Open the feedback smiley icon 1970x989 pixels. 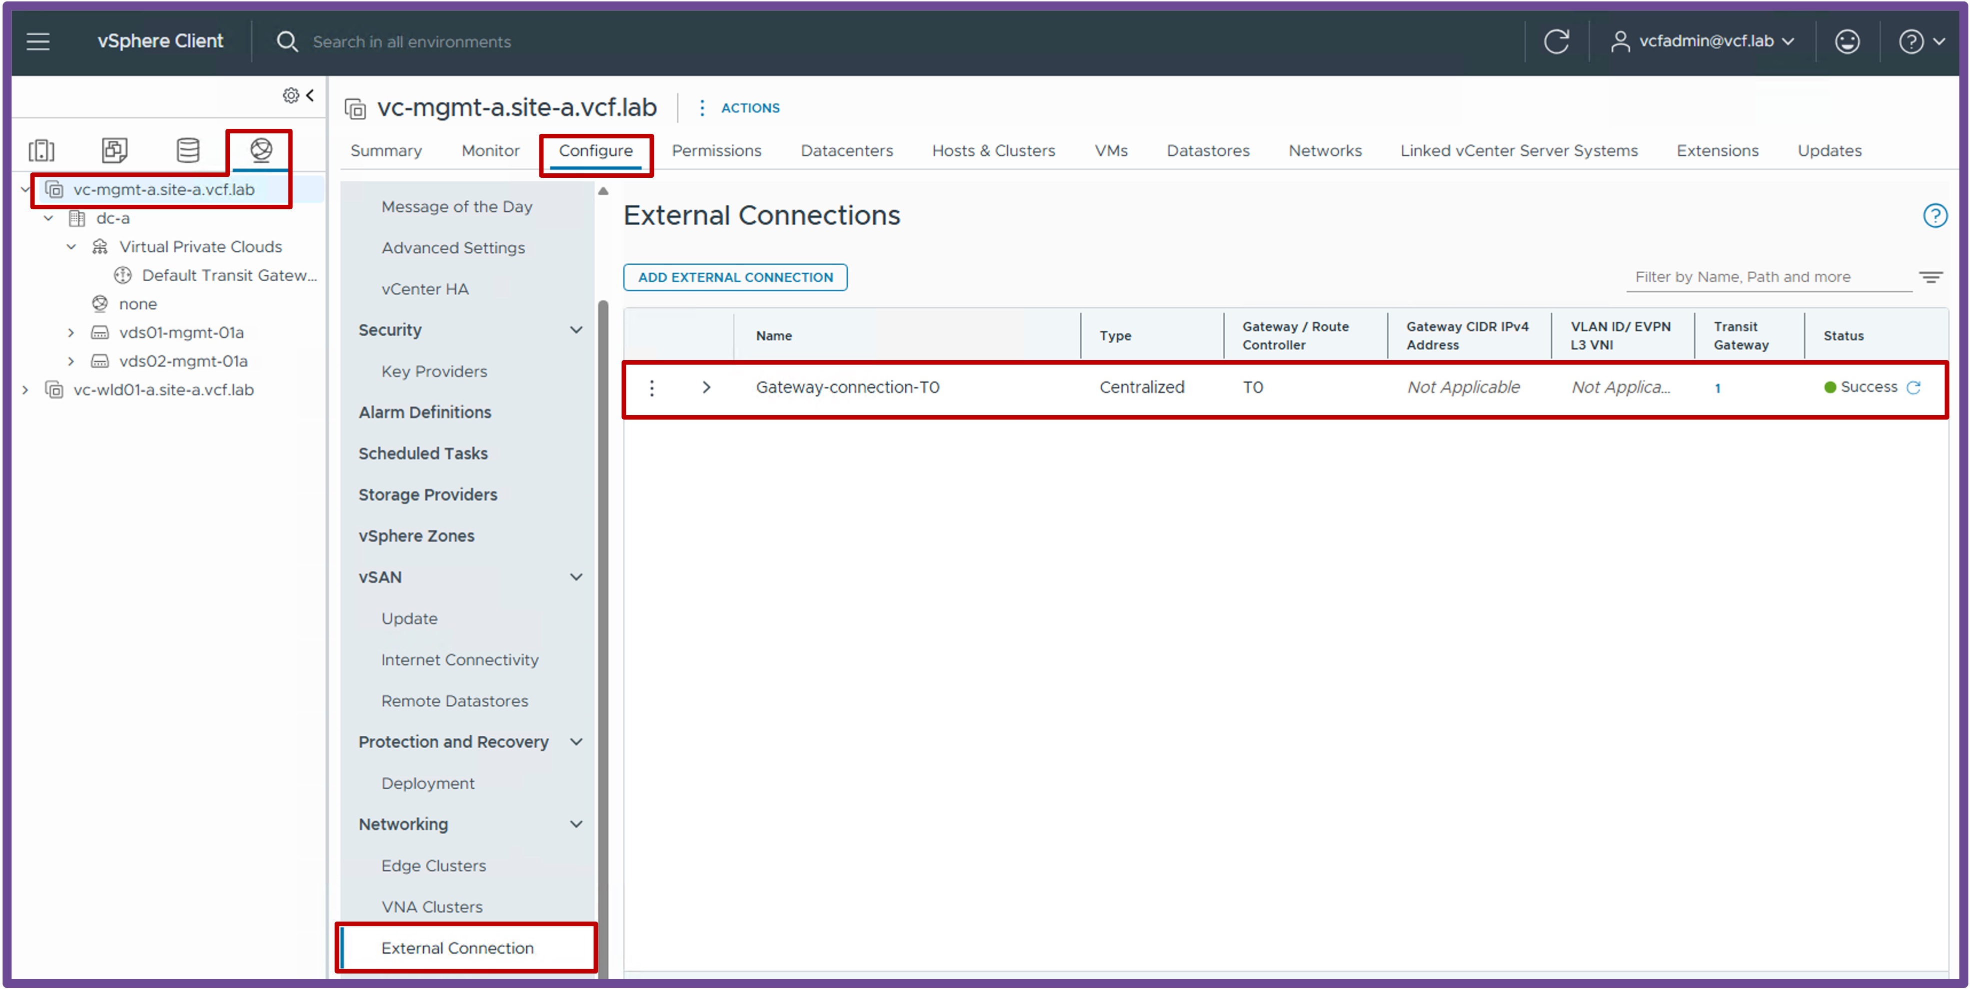1847,41
